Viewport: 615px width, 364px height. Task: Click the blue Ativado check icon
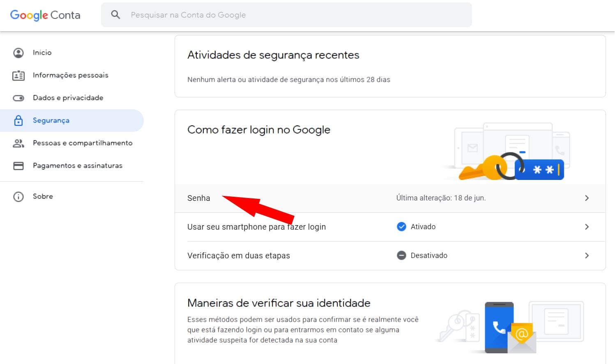tap(401, 226)
